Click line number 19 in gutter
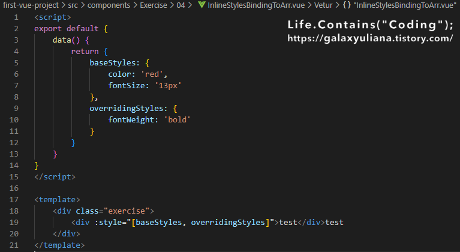Image resolution: width=460 pixels, height=252 pixels. [x=14, y=223]
